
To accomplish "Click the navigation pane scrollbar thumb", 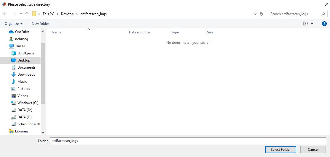I will pyautogui.click(x=43, y=73).
